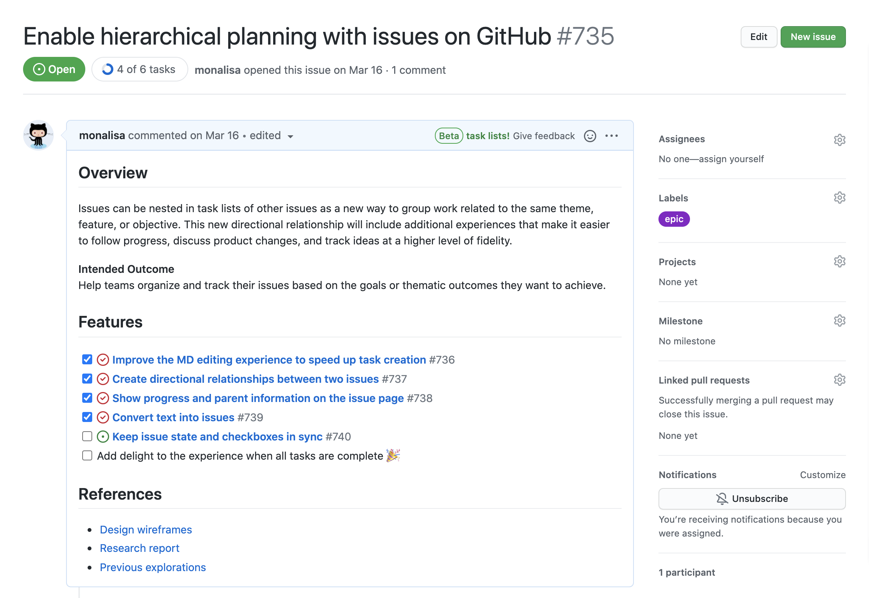Viewport: 869px width, 598px height.
Task: Click the open-issue icon beside #740
Action: (103, 437)
